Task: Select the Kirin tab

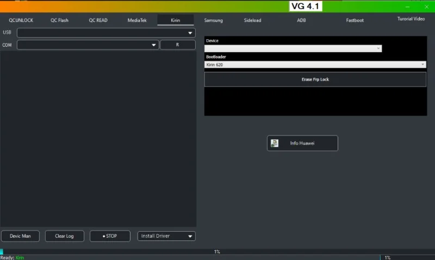Action: (175, 20)
